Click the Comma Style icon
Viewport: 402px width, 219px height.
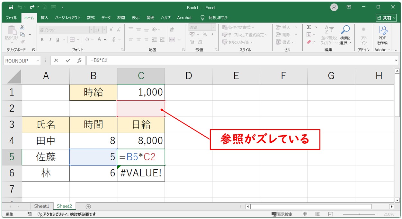[212, 34]
